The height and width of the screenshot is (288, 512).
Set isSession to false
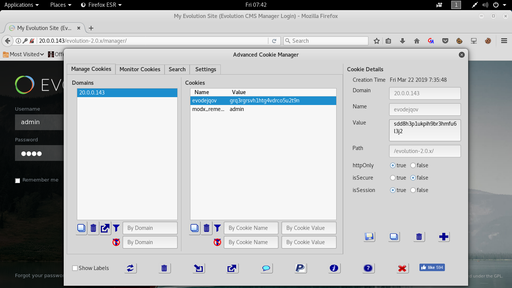click(x=413, y=190)
